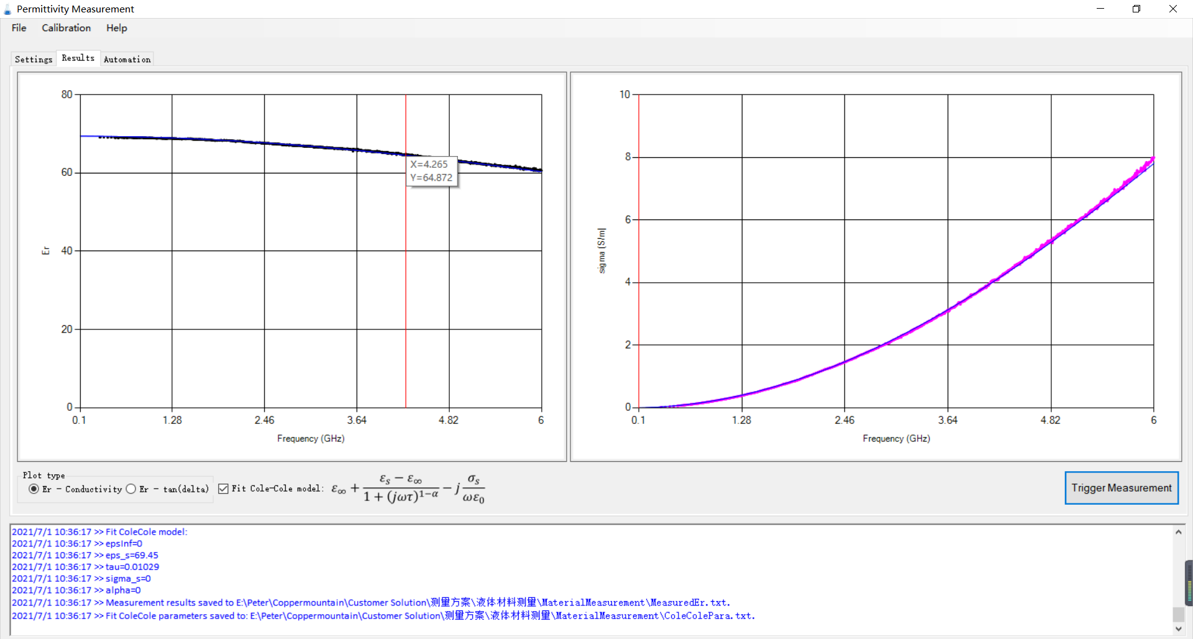Uncheck Fit Cole-Cole model checkbox

point(224,489)
